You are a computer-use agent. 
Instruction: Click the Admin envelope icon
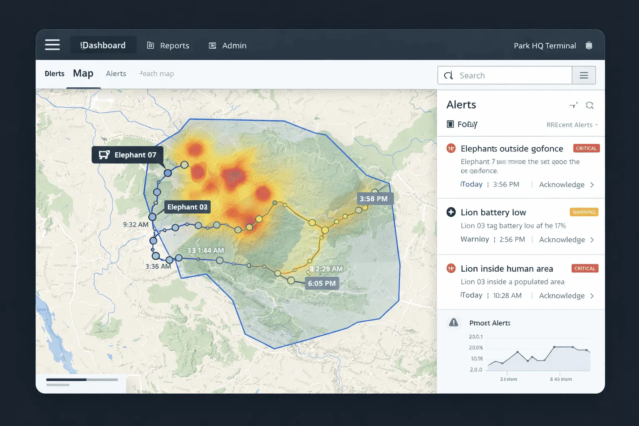pos(213,45)
